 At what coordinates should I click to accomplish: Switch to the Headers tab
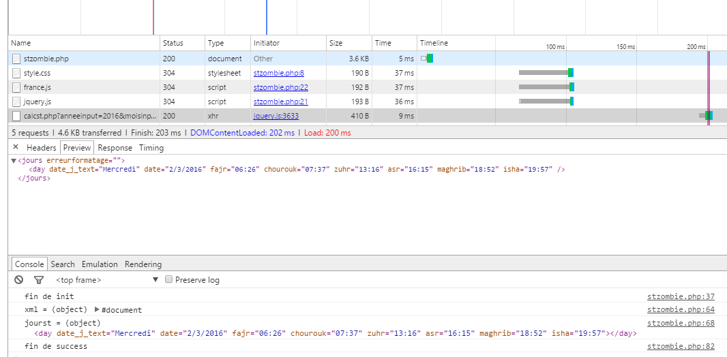42,148
